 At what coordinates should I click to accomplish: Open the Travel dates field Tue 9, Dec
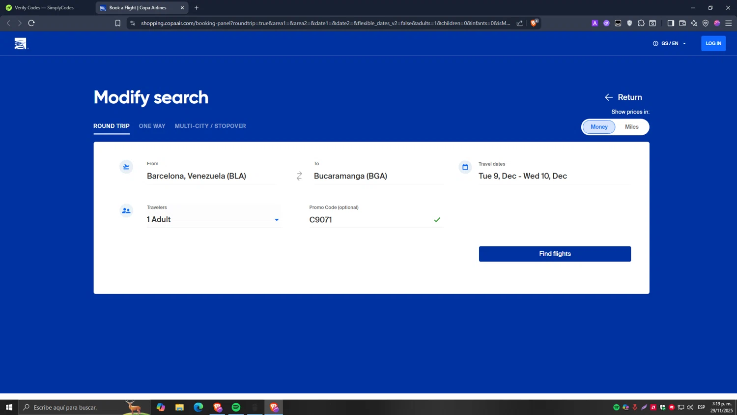pyautogui.click(x=554, y=176)
